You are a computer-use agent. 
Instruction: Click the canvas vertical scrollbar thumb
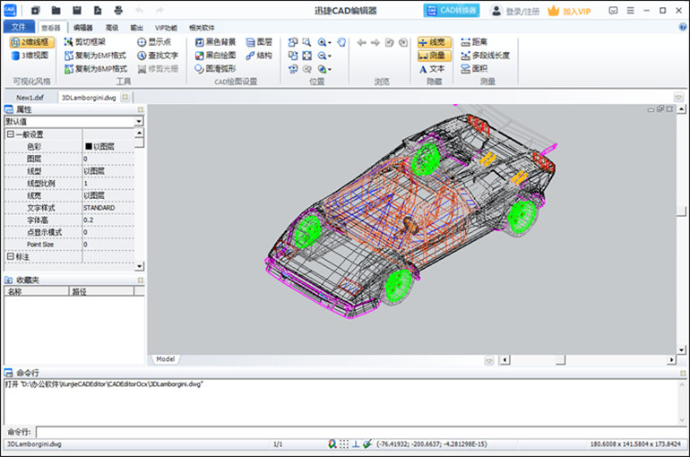[x=682, y=211]
